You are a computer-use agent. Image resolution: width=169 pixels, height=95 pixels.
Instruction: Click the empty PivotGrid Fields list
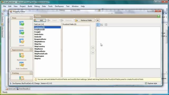point(76,51)
